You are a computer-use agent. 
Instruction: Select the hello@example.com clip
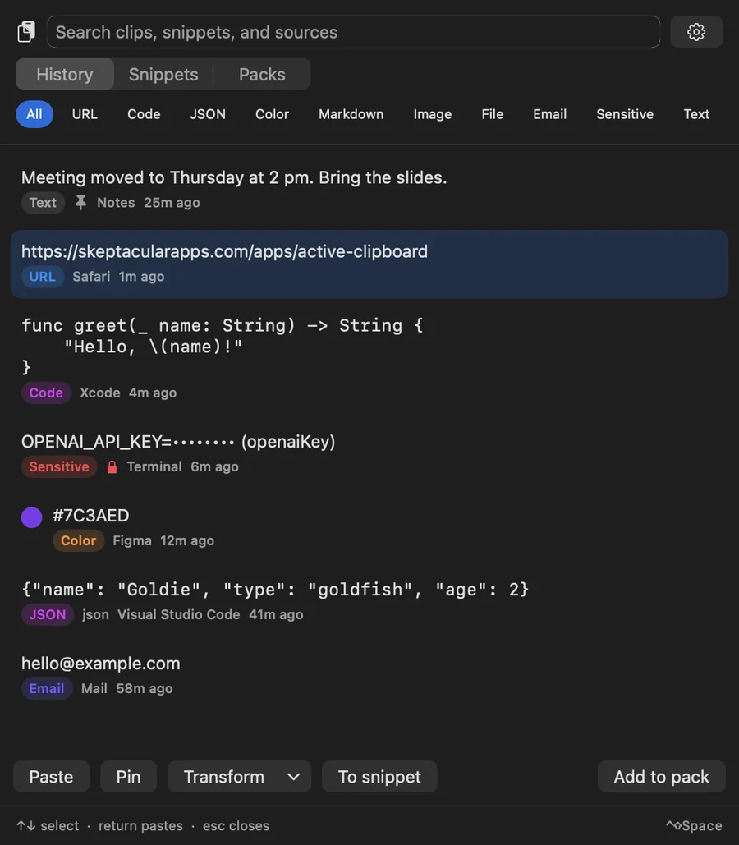point(369,676)
